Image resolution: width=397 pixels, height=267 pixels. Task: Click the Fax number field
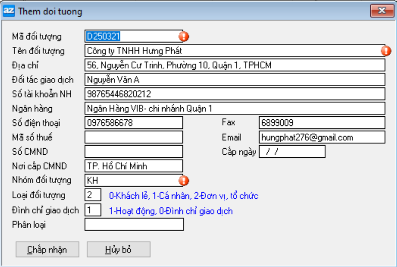(322, 123)
